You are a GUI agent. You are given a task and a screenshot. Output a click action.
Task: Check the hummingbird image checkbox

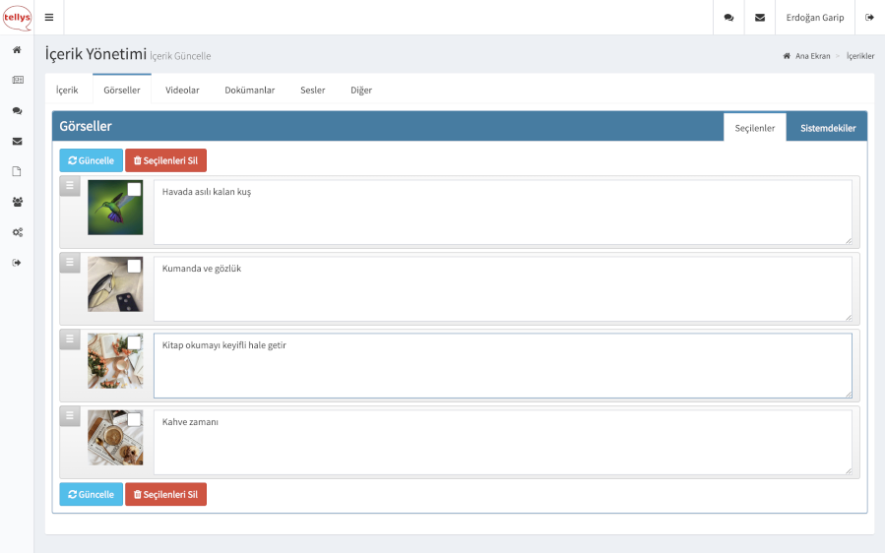pyautogui.click(x=134, y=189)
